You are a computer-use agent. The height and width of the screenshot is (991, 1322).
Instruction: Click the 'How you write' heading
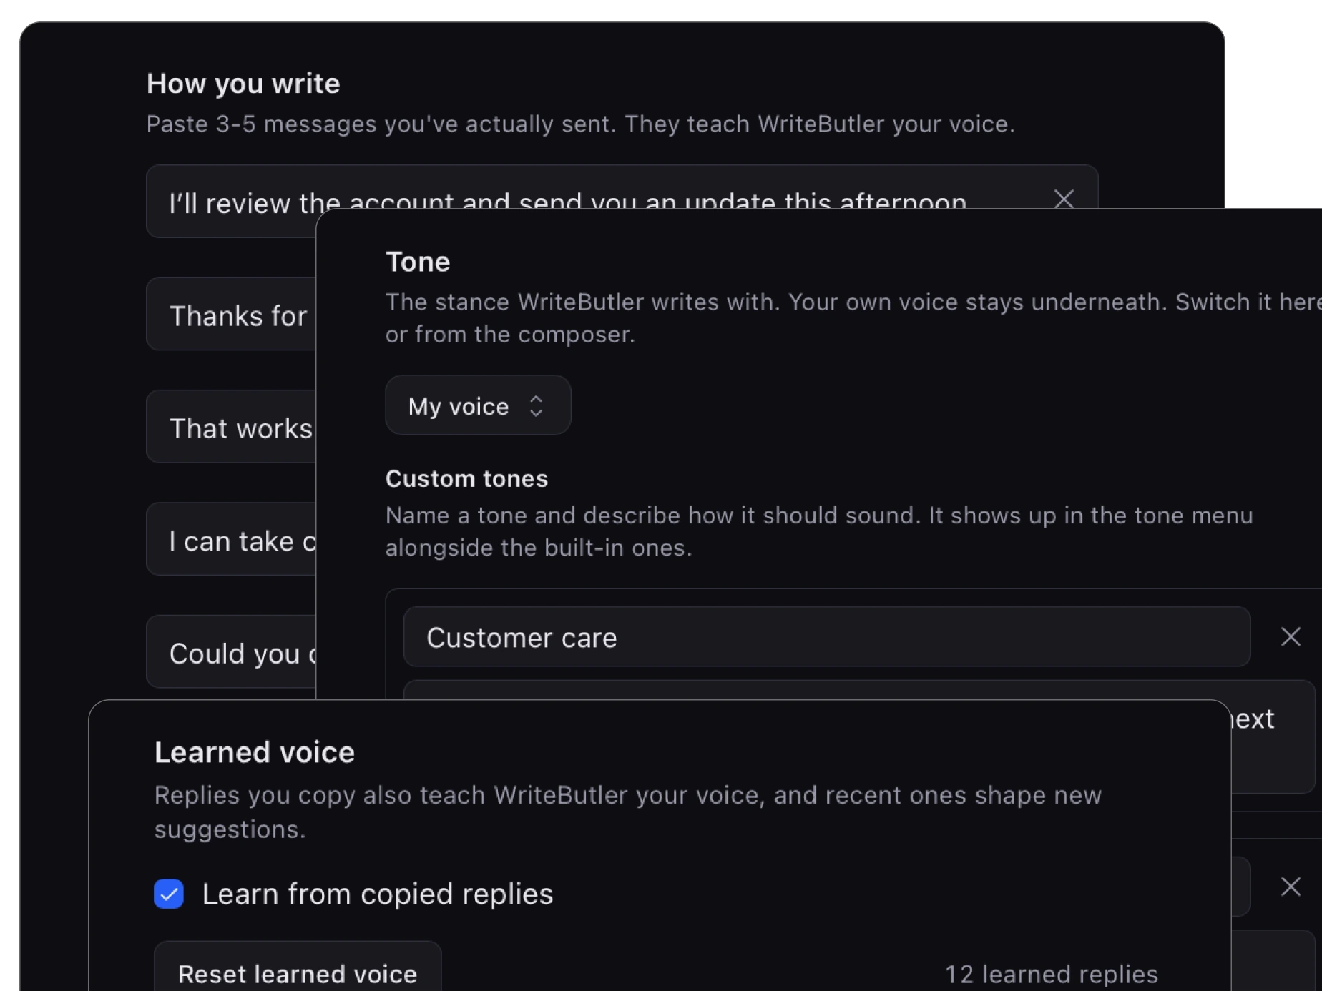pyautogui.click(x=243, y=84)
